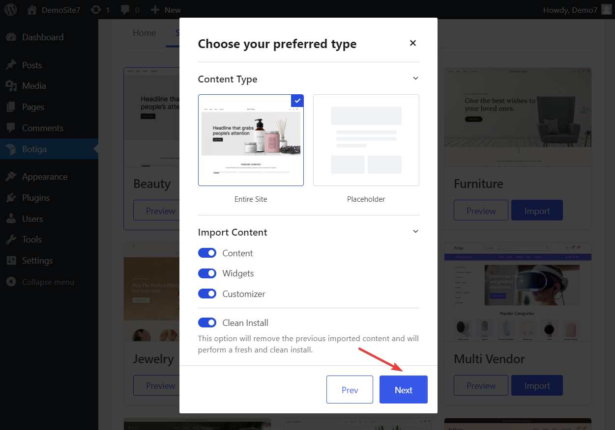
Task: Open the New content menu
Action: tap(166, 10)
